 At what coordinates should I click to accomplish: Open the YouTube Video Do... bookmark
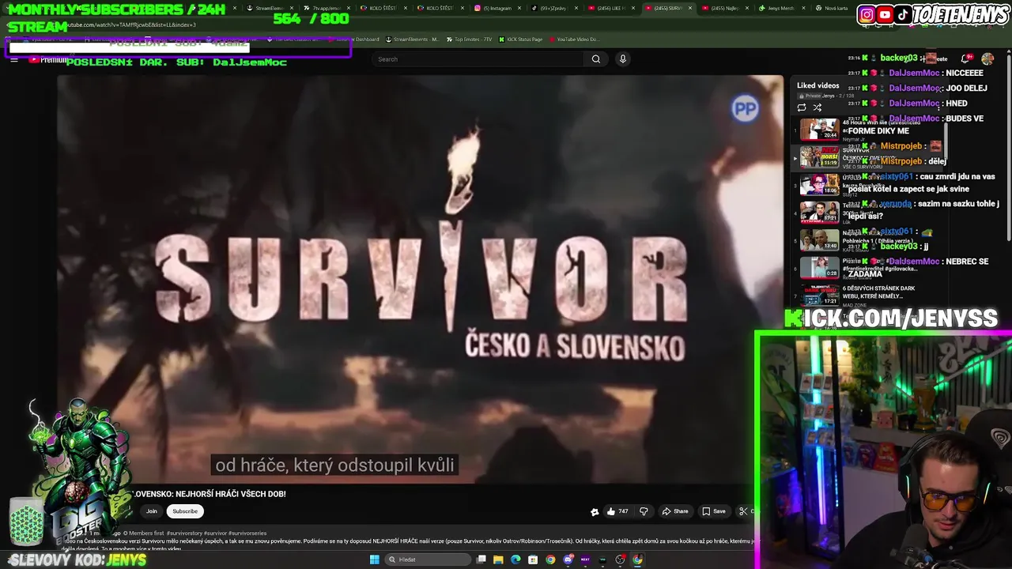point(575,40)
